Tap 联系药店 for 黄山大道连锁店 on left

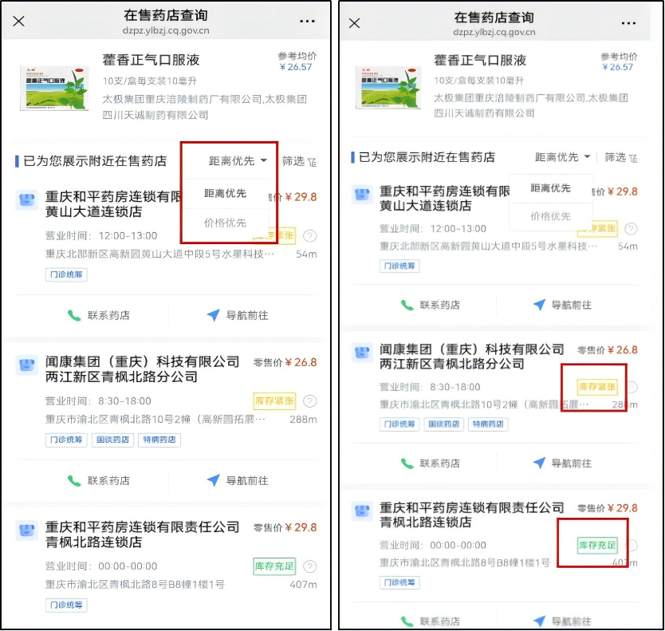[x=99, y=315]
